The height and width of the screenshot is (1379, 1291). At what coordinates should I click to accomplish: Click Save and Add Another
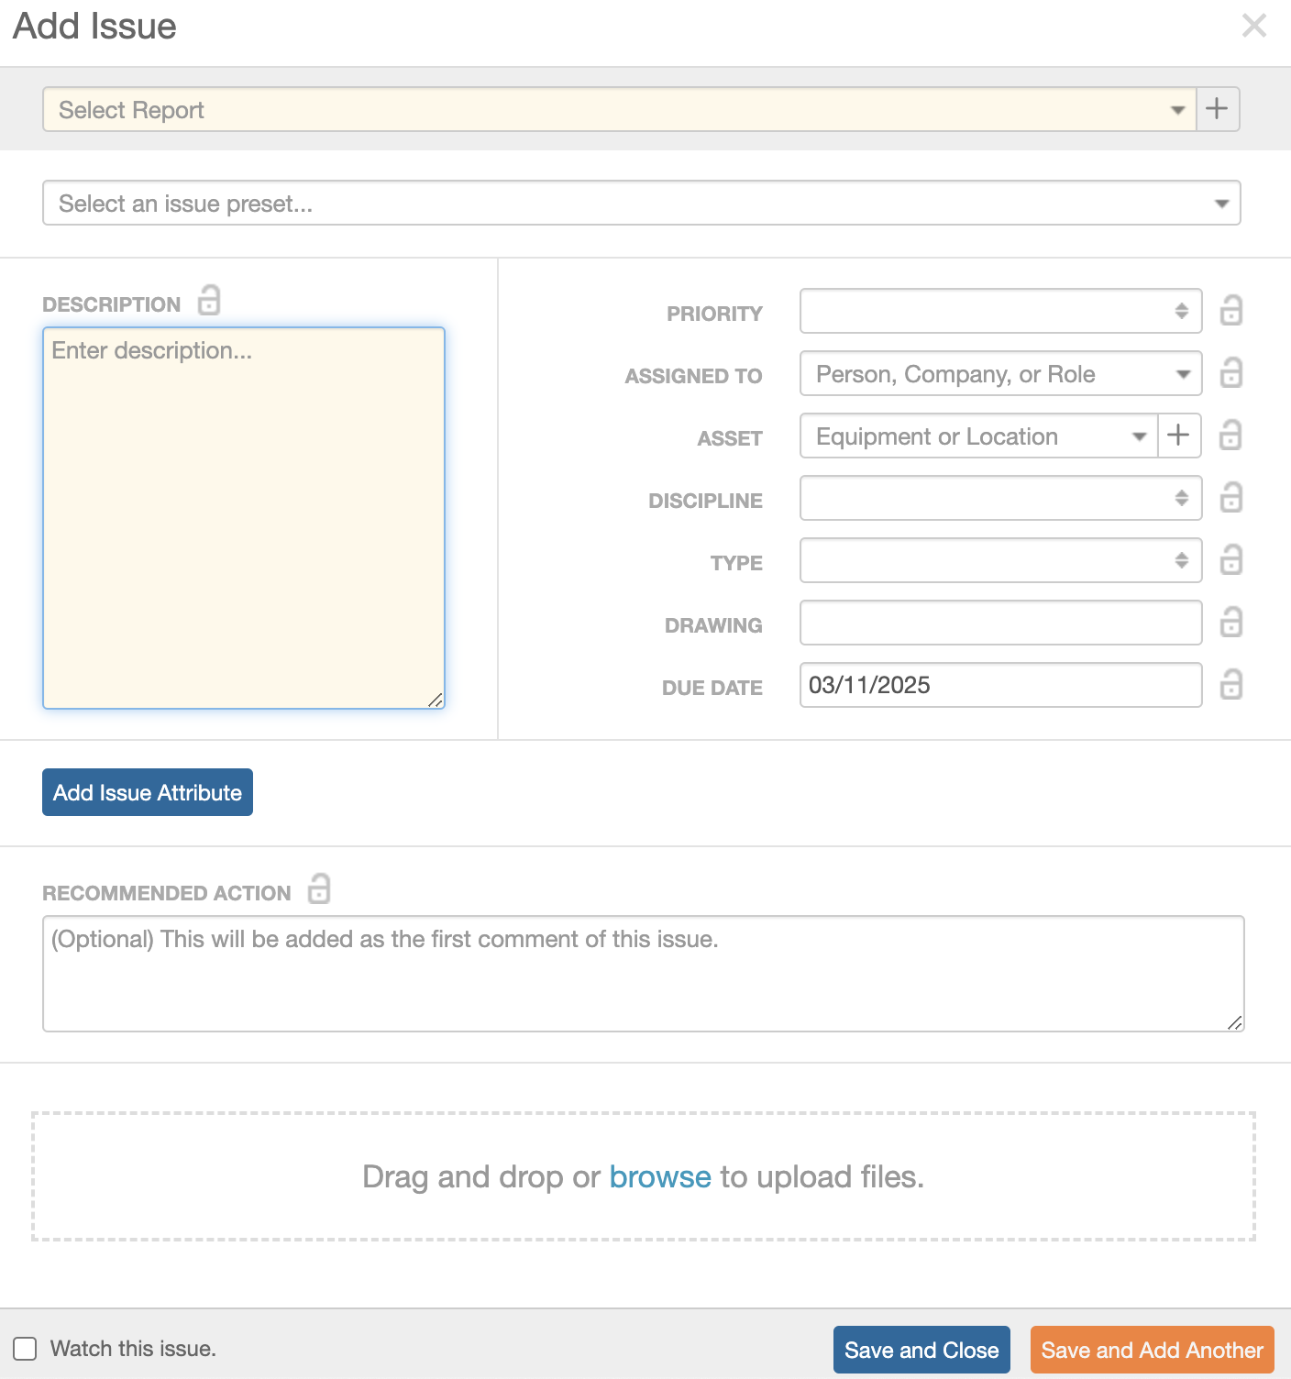click(1153, 1350)
